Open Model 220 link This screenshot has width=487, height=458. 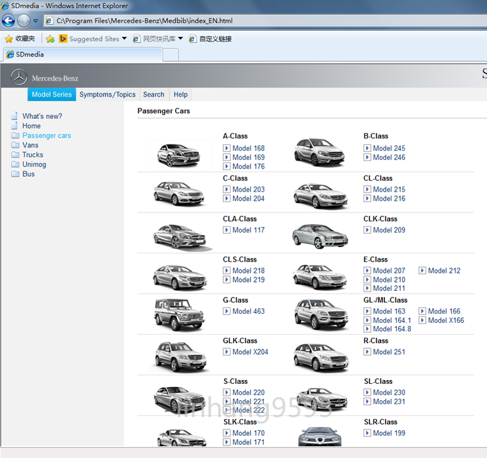[249, 392]
